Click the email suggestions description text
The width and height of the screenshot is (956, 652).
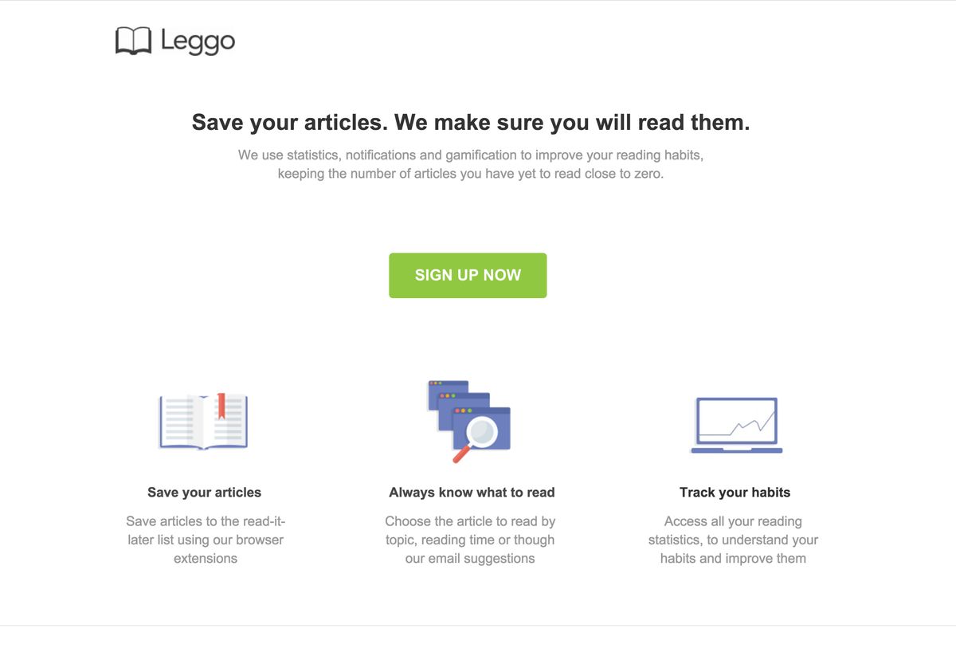coord(471,540)
